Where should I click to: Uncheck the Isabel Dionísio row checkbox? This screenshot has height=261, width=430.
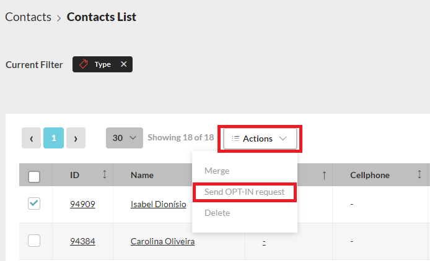point(35,203)
